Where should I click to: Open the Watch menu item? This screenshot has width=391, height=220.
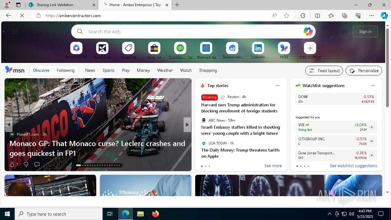pos(186,70)
